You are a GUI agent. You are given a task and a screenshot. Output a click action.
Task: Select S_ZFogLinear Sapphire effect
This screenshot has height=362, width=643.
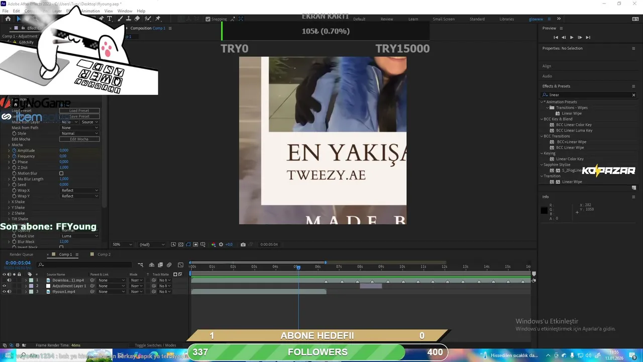572,170
